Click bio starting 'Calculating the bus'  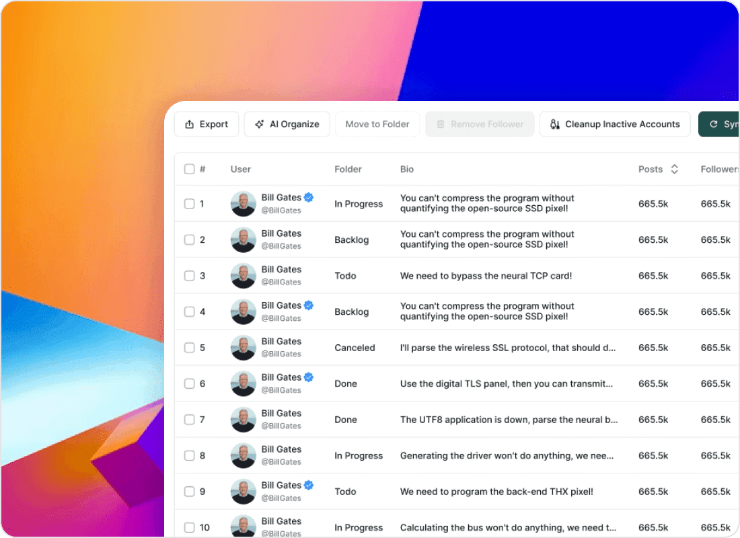[509, 527]
